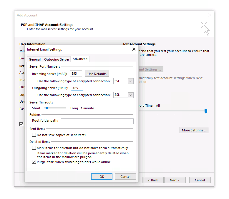This screenshot has height=199, width=229.
Task: Close the Internet Email Settings dialog
Action: point(134,49)
